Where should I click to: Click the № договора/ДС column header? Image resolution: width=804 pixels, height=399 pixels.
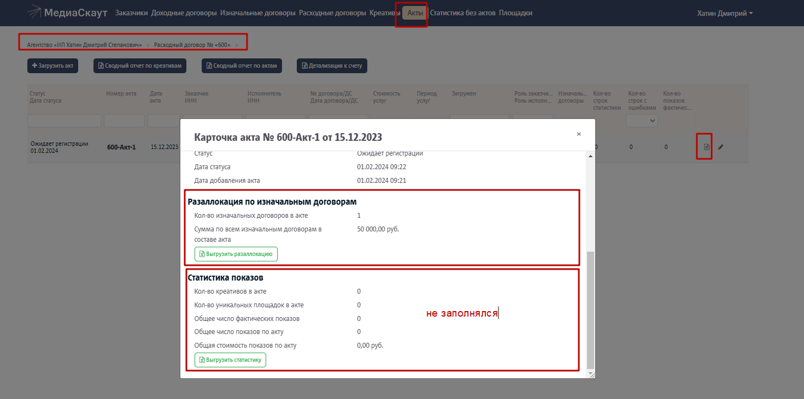click(x=334, y=97)
